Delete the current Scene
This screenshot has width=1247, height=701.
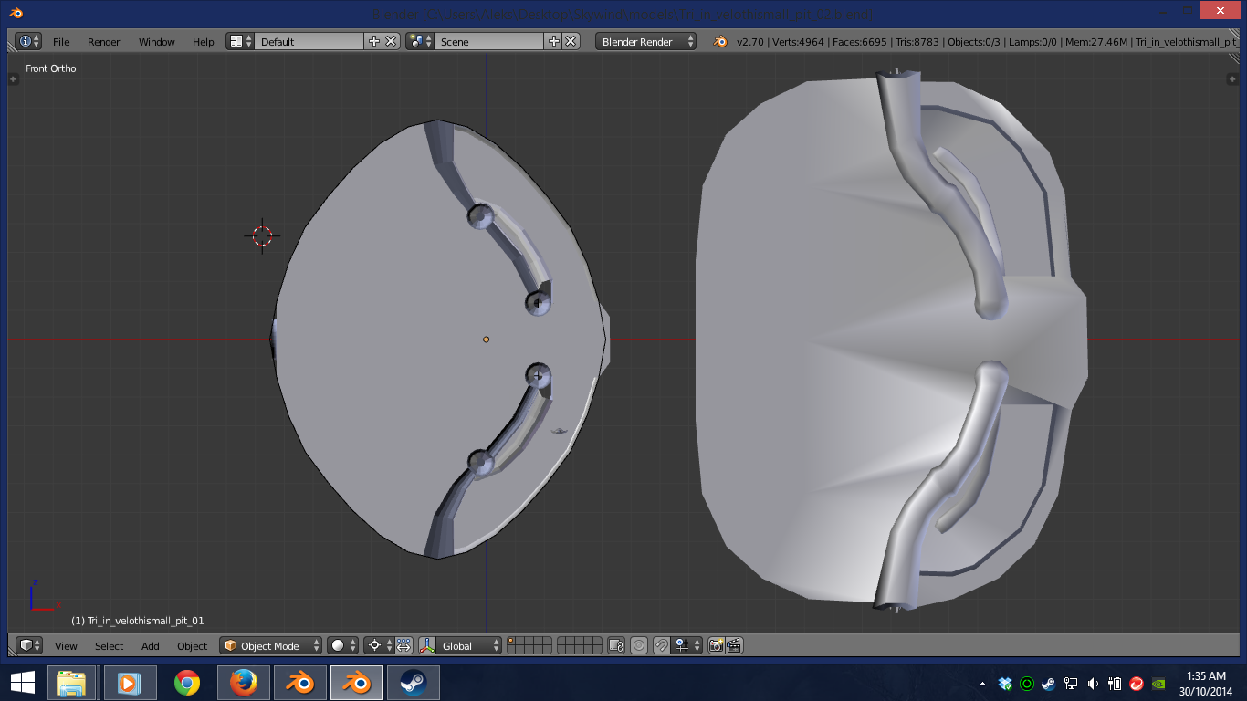click(571, 41)
